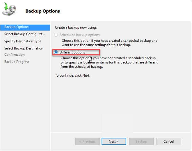Click the 'Create a backup now using' text

76,27
